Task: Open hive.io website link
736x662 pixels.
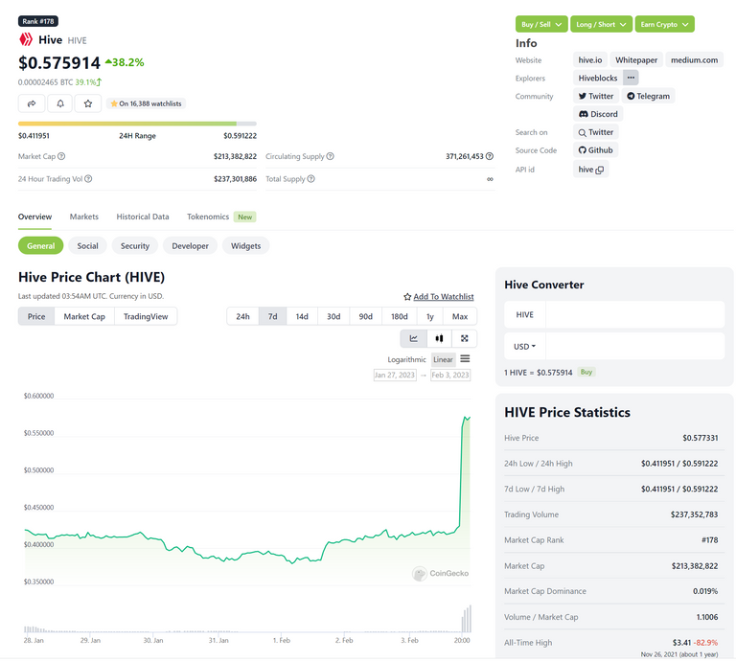Action: point(590,60)
